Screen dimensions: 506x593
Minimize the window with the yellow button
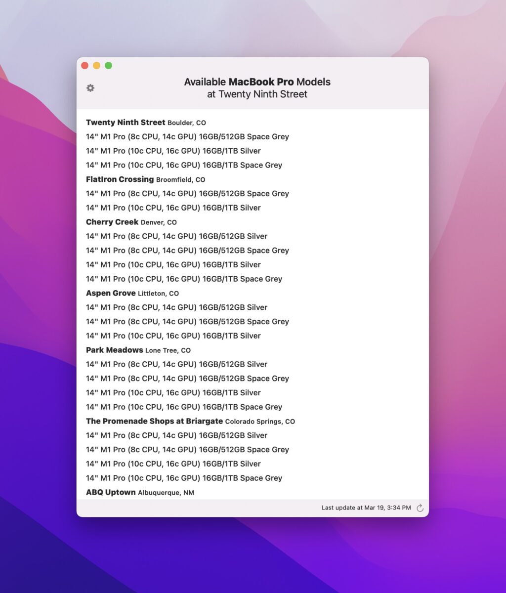[x=96, y=65]
